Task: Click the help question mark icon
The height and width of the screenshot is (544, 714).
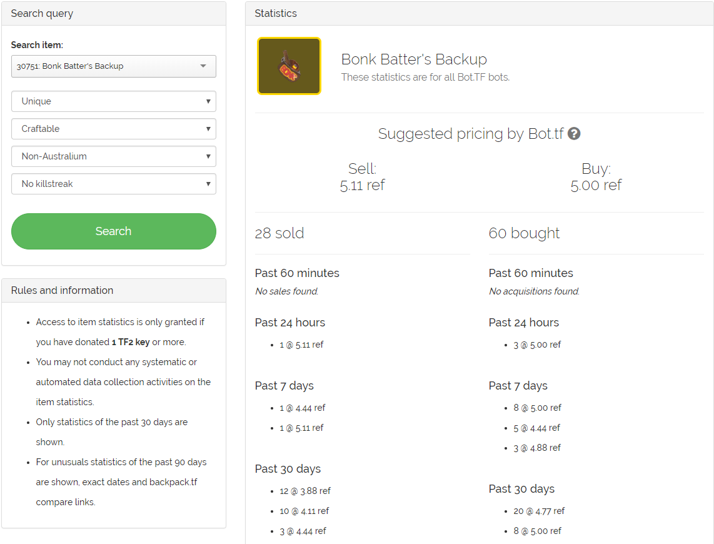Action: [574, 134]
